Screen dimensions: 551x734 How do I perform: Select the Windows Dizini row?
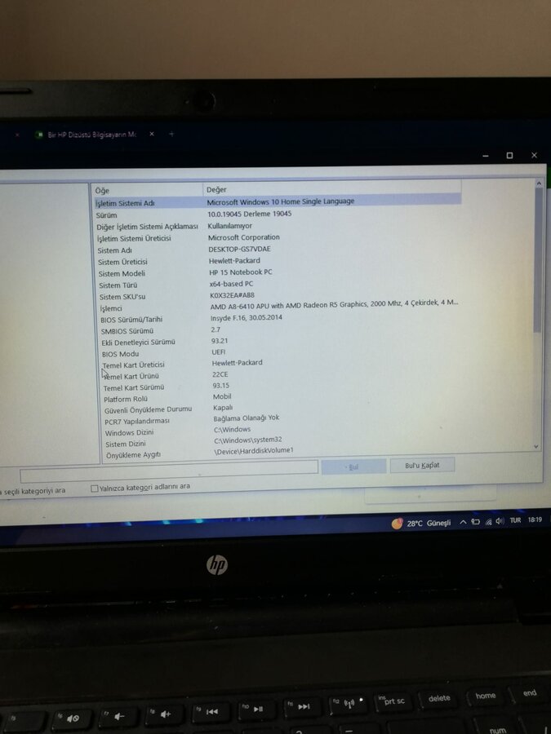[x=129, y=432]
